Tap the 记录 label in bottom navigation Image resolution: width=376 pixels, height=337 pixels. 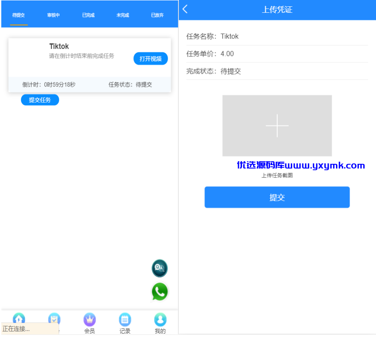125,331
